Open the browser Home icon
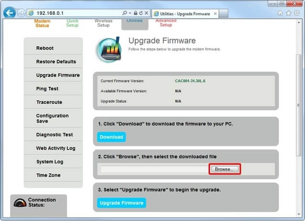Image resolution: width=305 pixels, height=221 pixels. tap(280, 13)
